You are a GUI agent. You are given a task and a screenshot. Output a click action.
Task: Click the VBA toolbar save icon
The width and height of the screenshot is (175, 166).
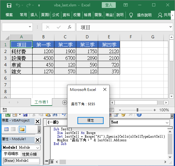pos(25,115)
